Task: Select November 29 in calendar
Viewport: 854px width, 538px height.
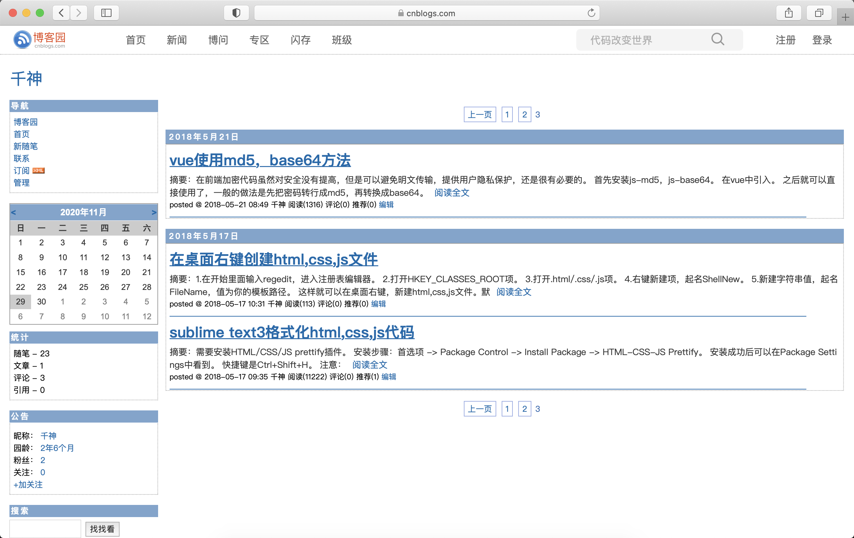Action: pos(21,302)
